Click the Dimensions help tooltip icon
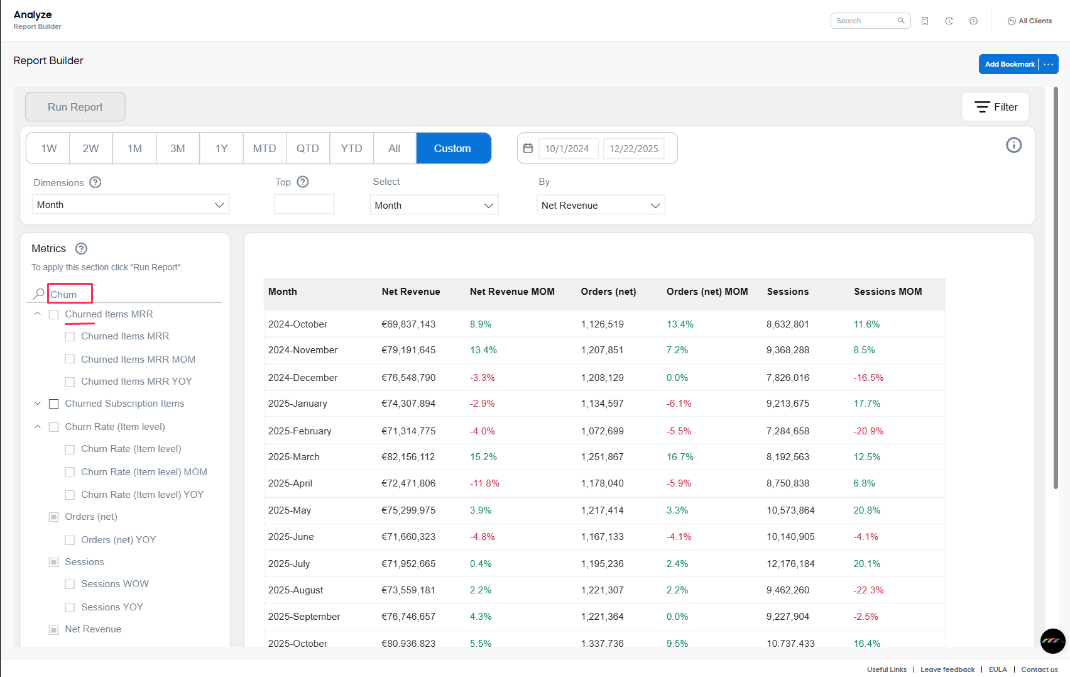 point(95,182)
